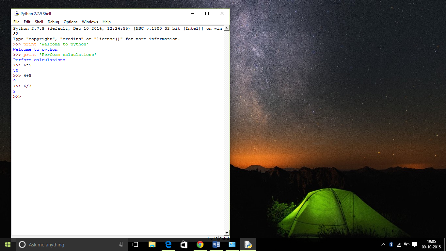
Task: Click the 'Python 2.7.9 (default, Dec 10 2014' line
Action: [x=118, y=28]
